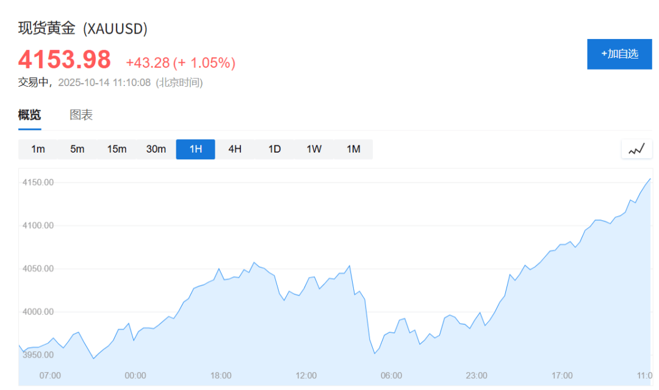The image size is (659, 390).
Task: Click the 4153.98 current price
Action: point(65,60)
